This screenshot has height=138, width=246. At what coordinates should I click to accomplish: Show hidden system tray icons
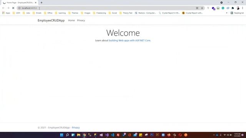(214, 135)
